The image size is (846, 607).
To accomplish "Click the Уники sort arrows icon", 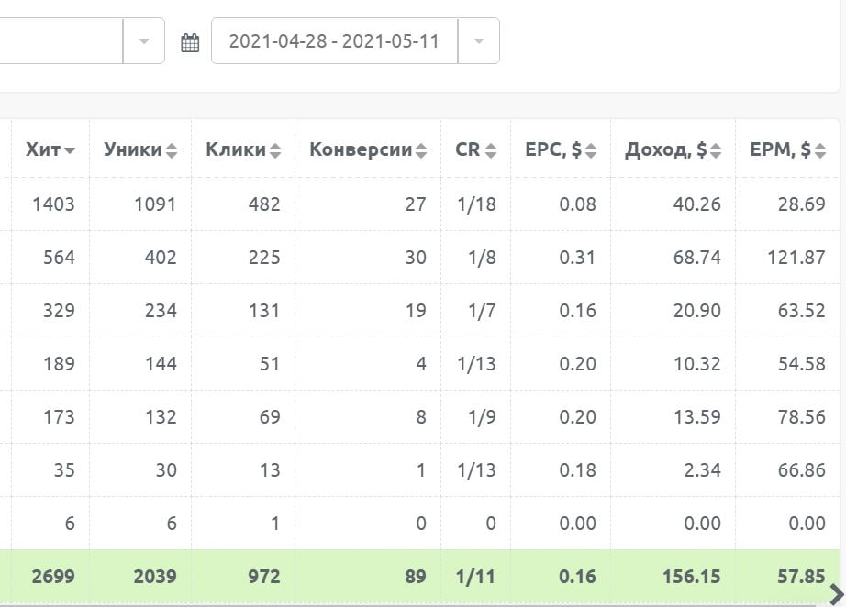I will click(x=172, y=150).
